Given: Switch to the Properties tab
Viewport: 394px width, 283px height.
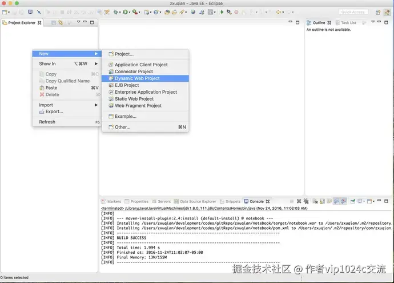Looking at the screenshot, I should point(136,201).
